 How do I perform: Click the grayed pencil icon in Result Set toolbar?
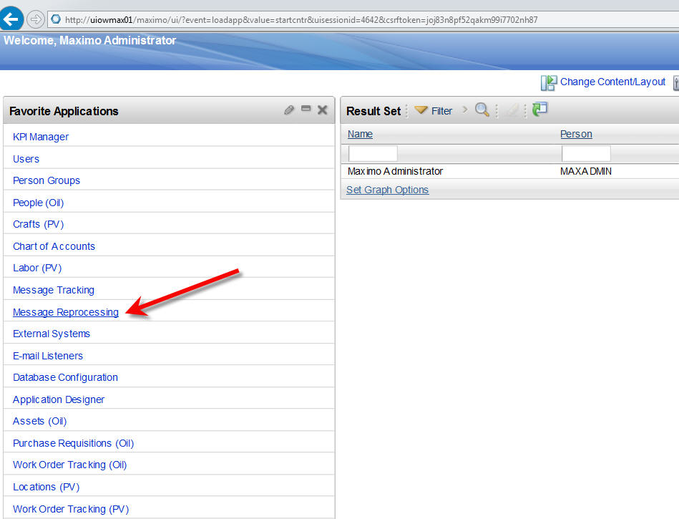pos(511,110)
